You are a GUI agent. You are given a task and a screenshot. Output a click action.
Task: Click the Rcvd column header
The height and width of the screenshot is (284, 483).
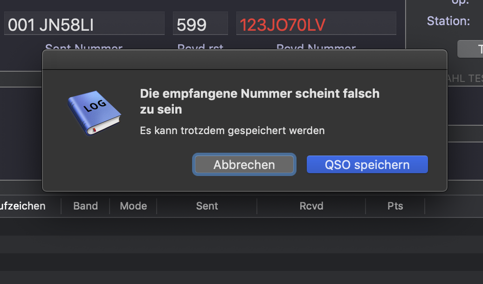[311, 206]
